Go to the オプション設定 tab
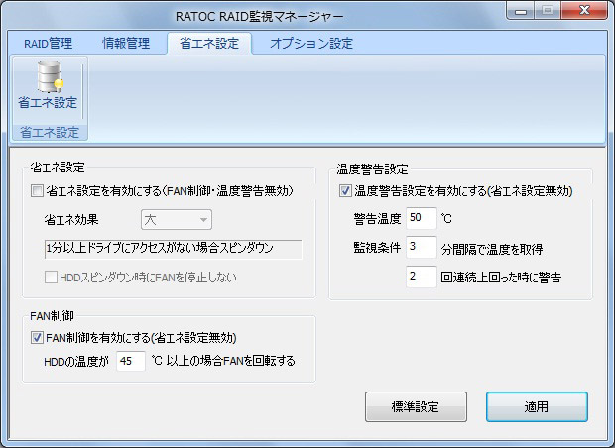 (311, 43)
